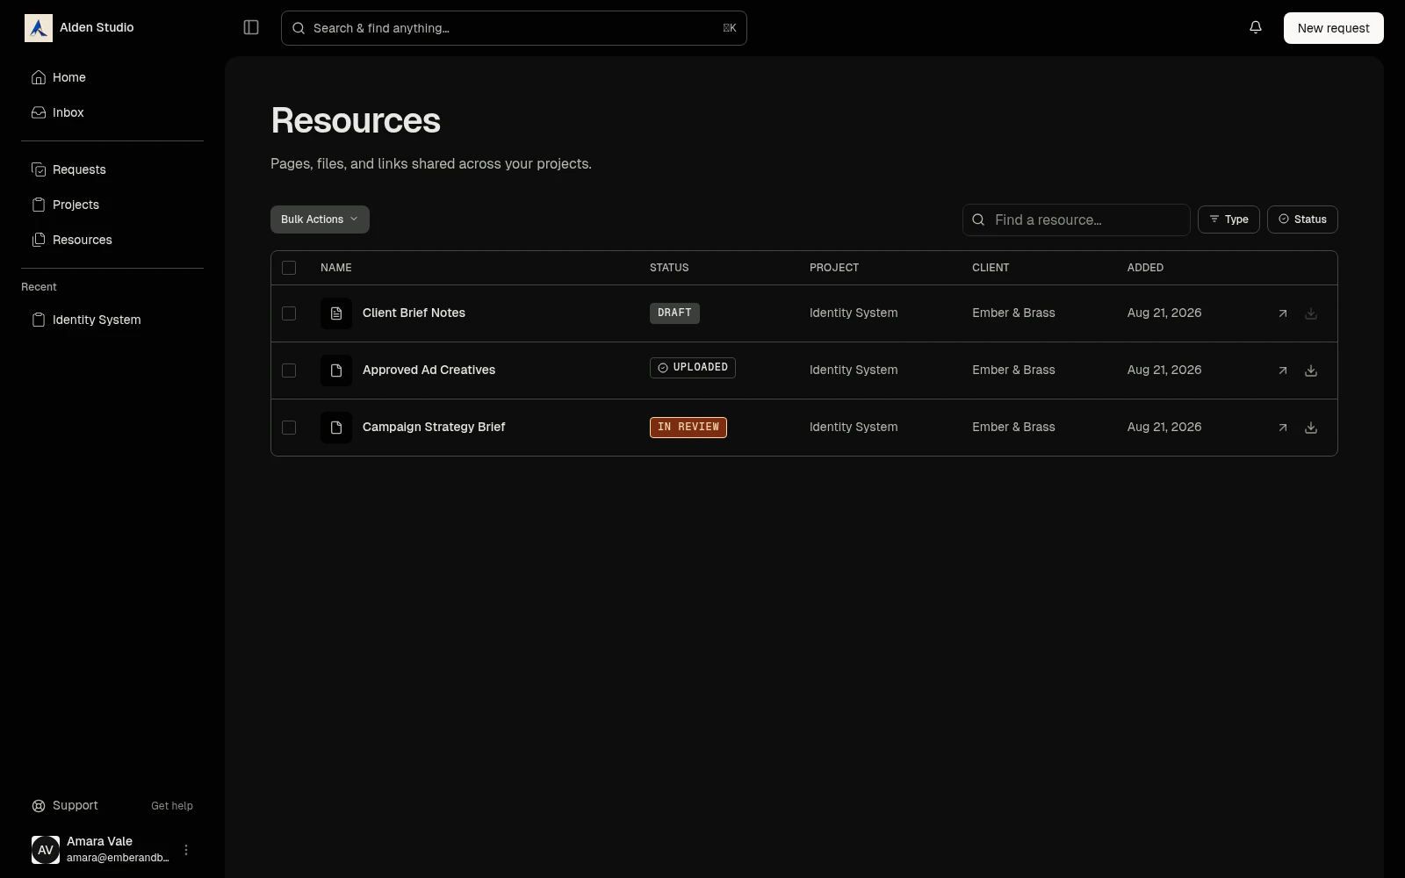Open Client Brief Notes via arrow icon

pyautogui.click(x=1283, y=313)
